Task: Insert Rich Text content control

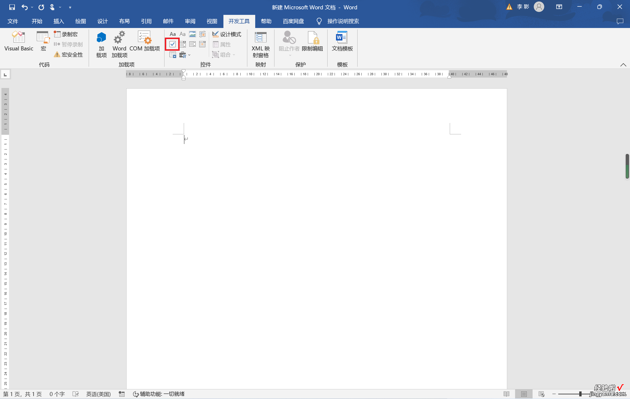Action: (173, 34)
